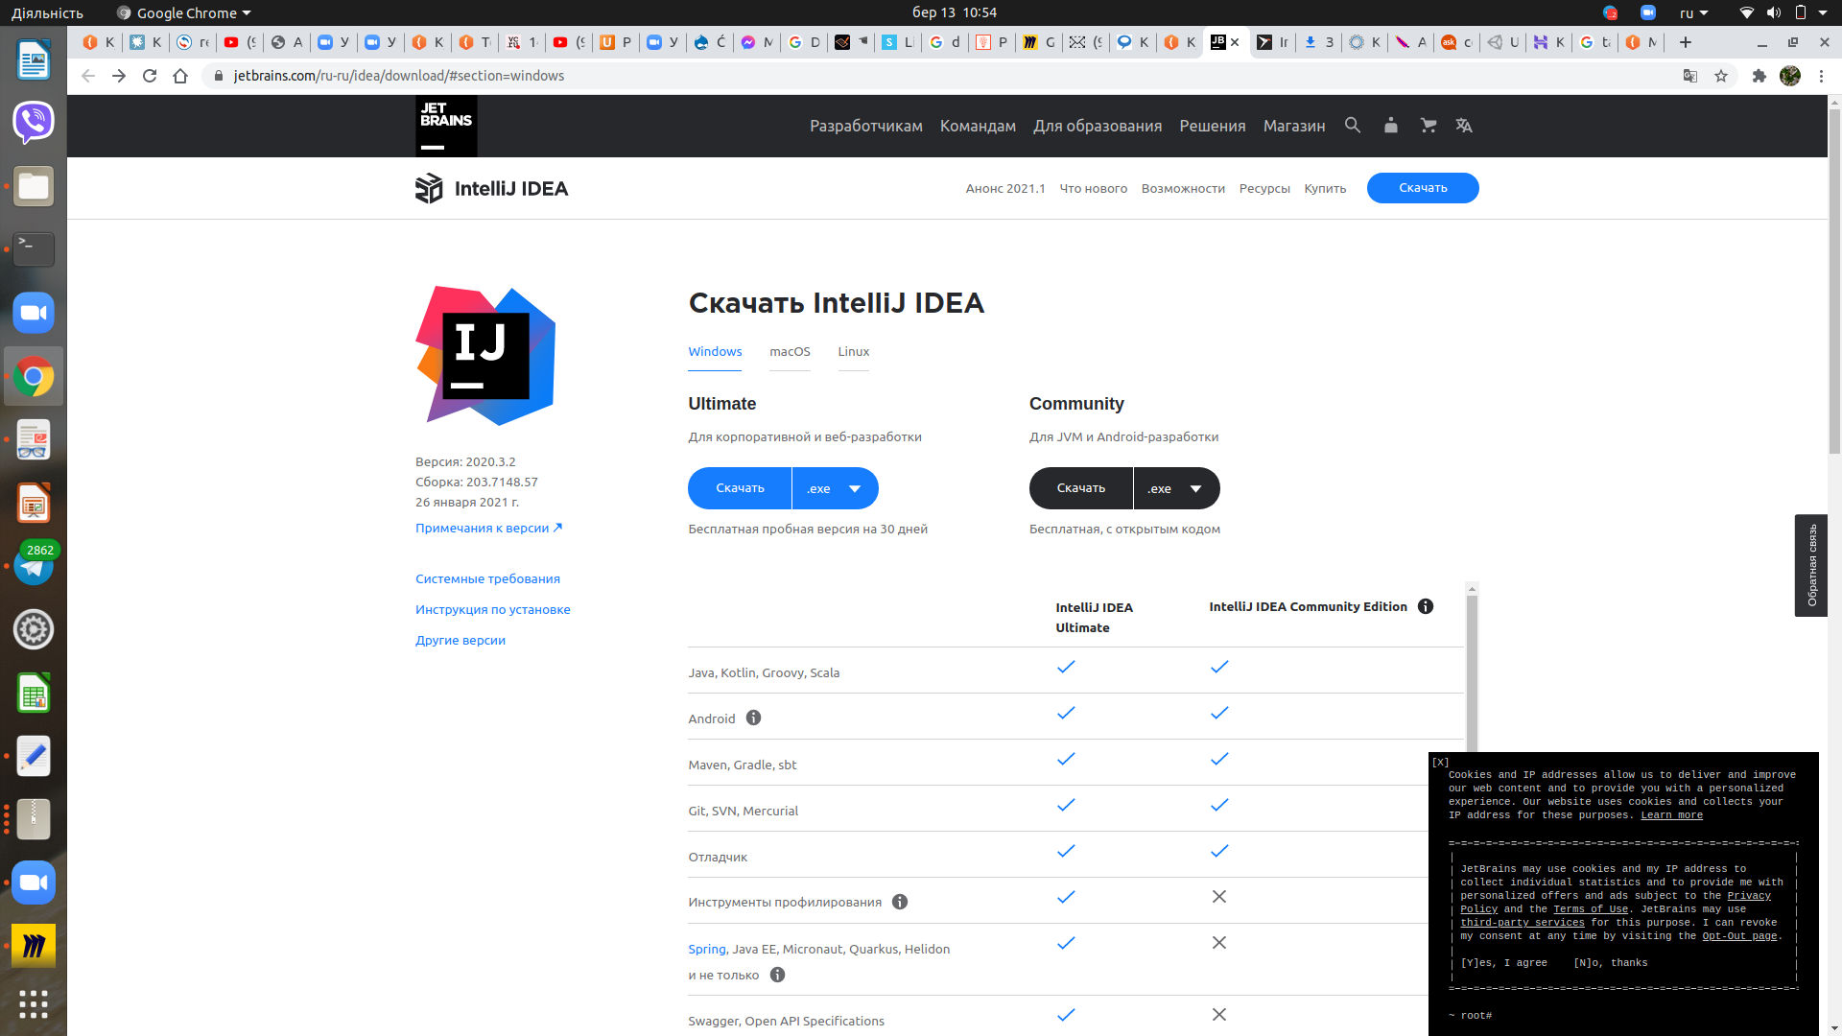The height and width of the screenshot is (1036, 1842).
Task: Open Примечания к версии link
Action: tap(488, 528)
